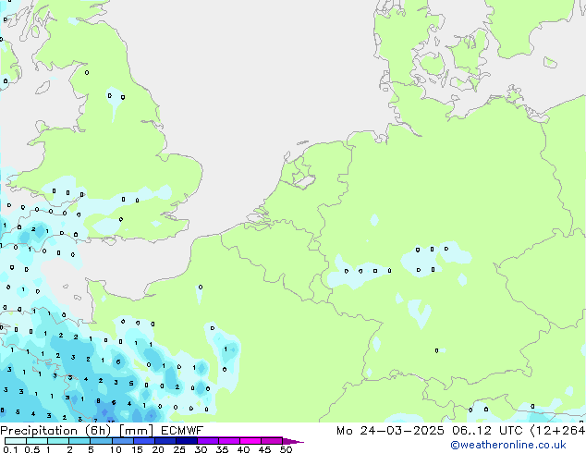Viewport: 586px width, 453px height.
Task: Click the '0.1' legend scale label
Action: tap(10, 449)
